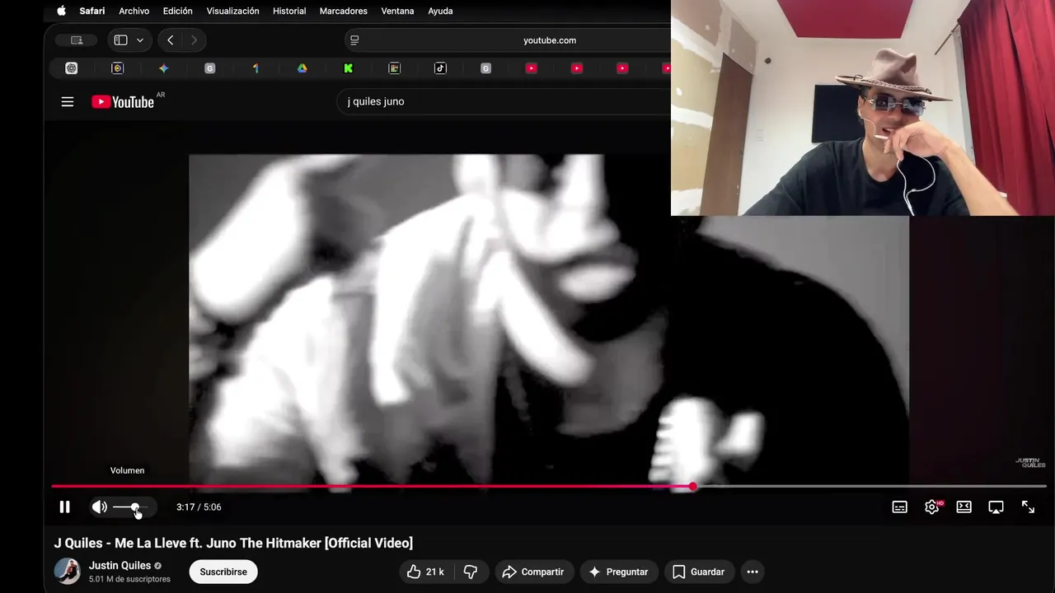Click the search field containing 'j quiles juno'

pos(503,101)
